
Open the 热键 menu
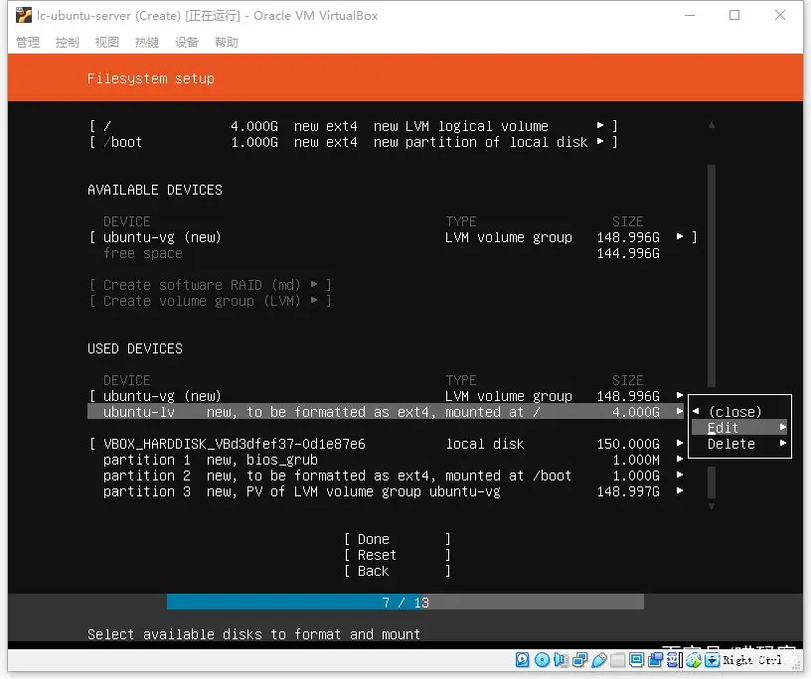click(x=147, y=43)
